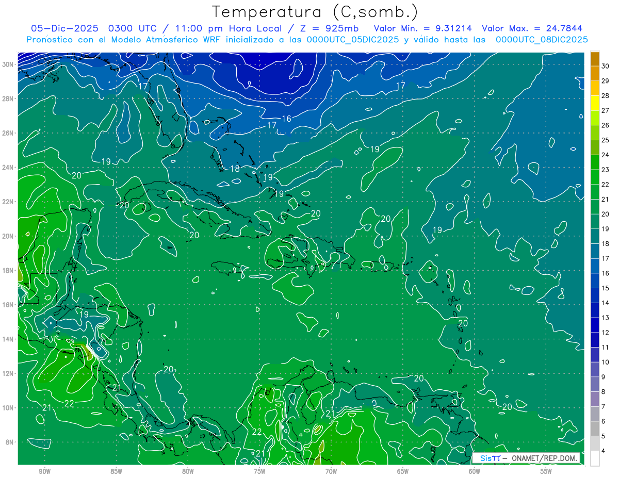This screenshot has width=619, height=478.
Task: Click the '0000UTC_08DIC2025' valid-until time
Action: point(542,40)
